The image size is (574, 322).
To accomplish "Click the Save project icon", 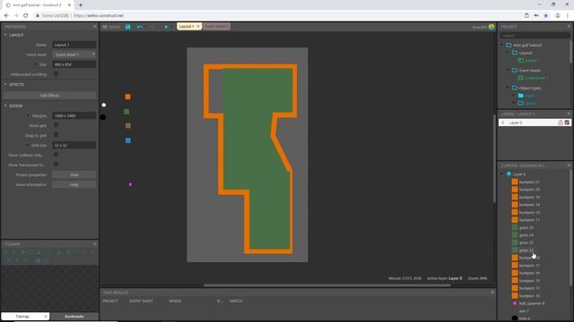I will coord(127,27).
